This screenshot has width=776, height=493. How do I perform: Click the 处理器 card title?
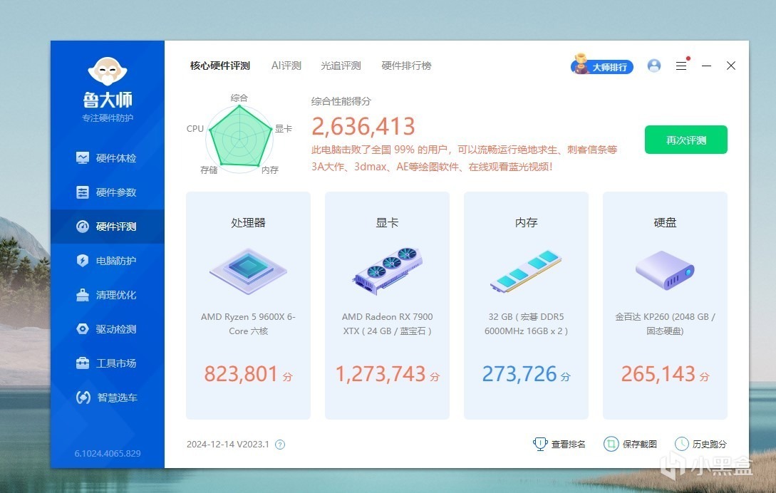[248, 223]
